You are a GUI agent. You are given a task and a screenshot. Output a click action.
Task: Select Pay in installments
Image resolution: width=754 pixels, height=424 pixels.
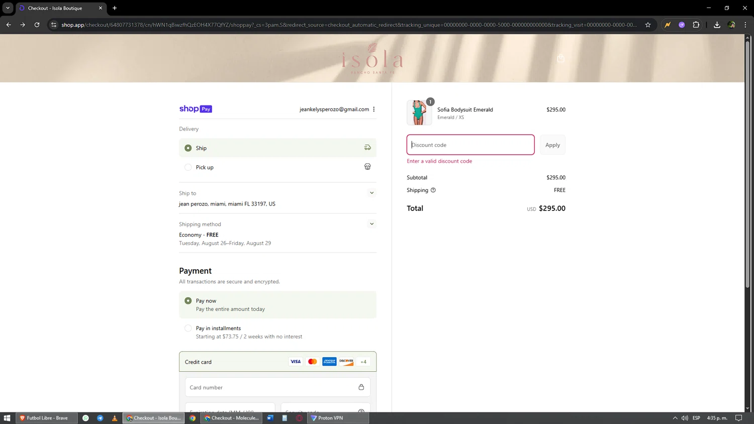click(277, 332)
